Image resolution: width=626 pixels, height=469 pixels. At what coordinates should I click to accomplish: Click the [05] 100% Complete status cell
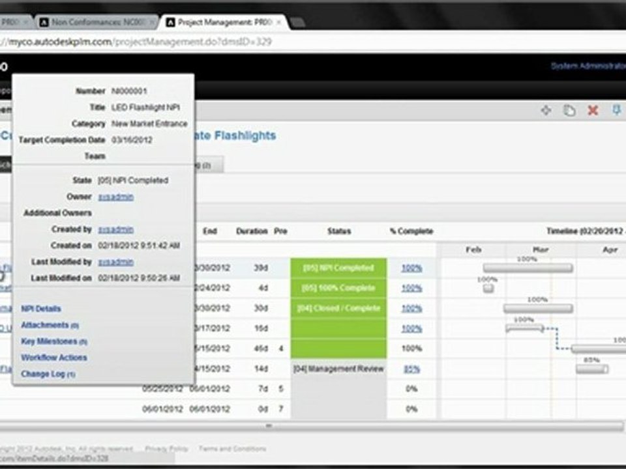pos(338,288)
